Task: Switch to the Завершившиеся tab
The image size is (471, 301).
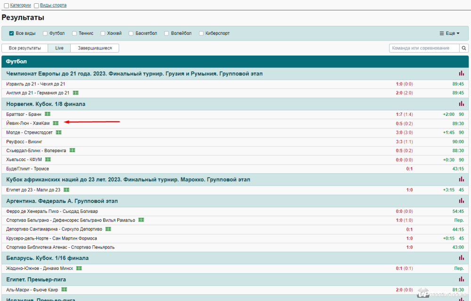Action: pos(95,48)
